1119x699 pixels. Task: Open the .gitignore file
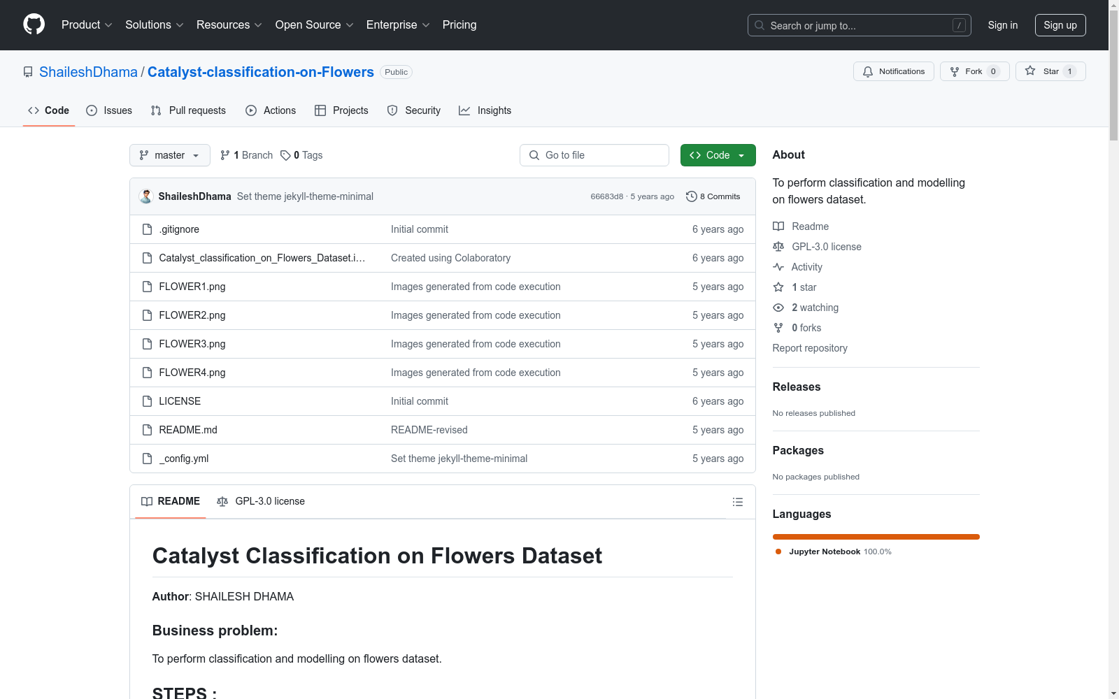point(179,229)
